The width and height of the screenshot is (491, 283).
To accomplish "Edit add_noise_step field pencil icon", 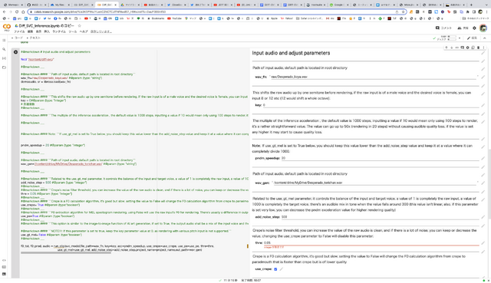I will click(483, 217).
